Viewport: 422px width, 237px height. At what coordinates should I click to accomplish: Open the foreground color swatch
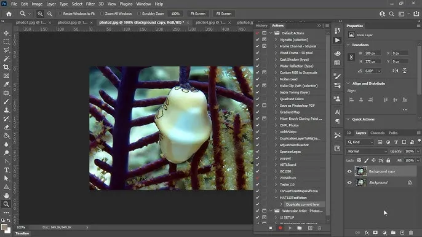coord(4,227)
